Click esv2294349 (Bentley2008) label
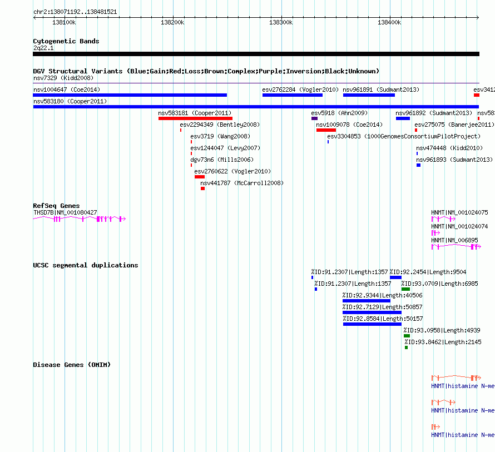Viewport: 495px width, 452px height. click(220, 125)
